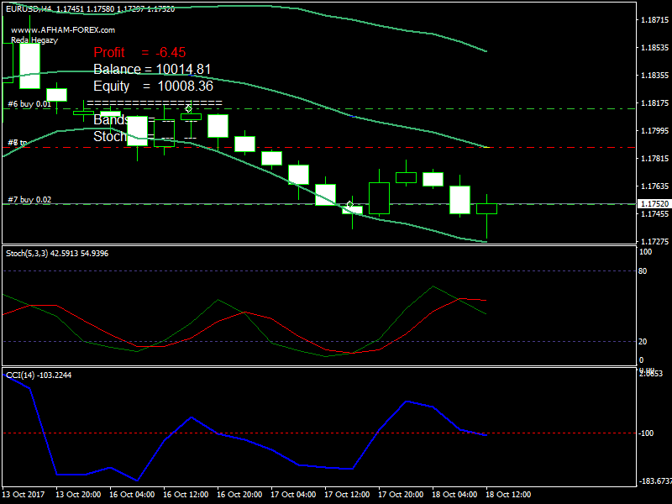Click the 13 Oct 2017 date label
Image resolution: width=672 pixels, height=504 pixels.
point(25,495)
